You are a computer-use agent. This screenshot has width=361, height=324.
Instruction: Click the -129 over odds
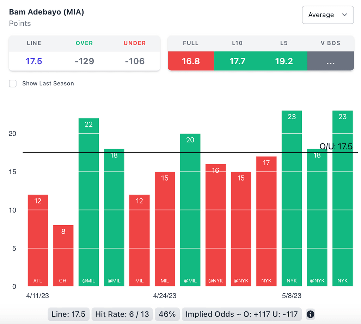point(84,61)
